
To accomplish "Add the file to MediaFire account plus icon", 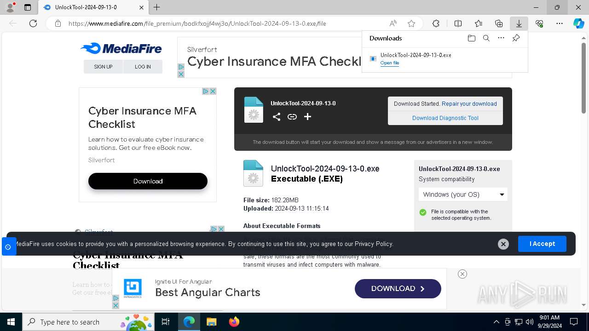I will (x=307, y=117).
